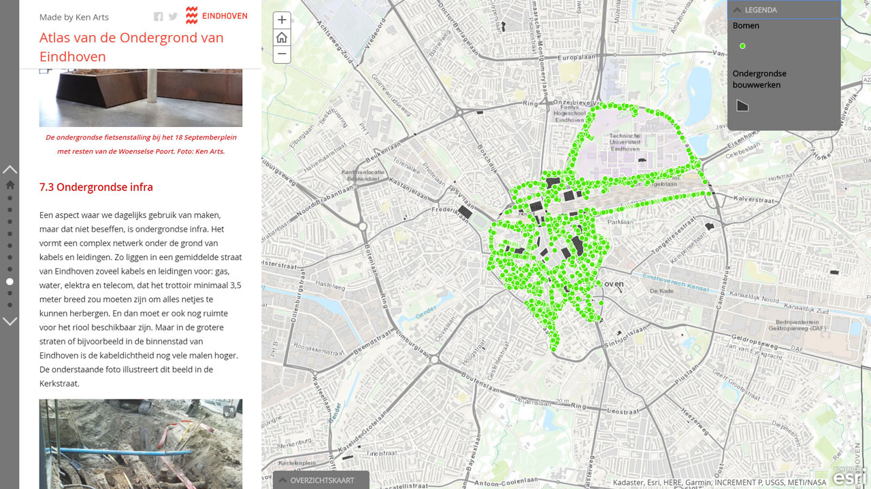This screenshot has height=489, width=871.
Task: Share the atlas on Twitter
Action: pyautogui.click(x=173, y=17)
